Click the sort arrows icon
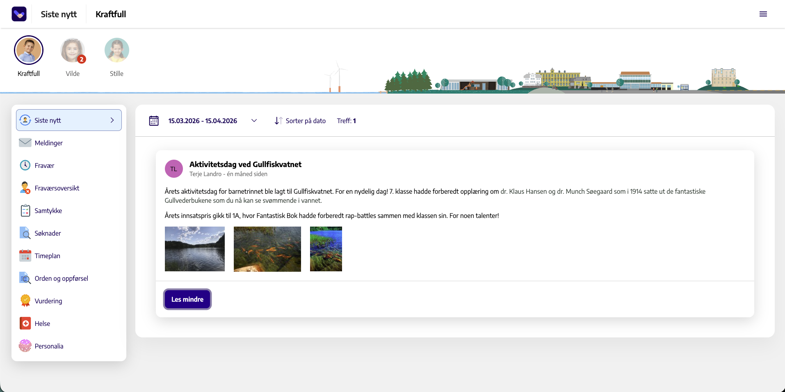Image resolution: width=785 pixels, height=392 pixels. (x=278, y=121)
